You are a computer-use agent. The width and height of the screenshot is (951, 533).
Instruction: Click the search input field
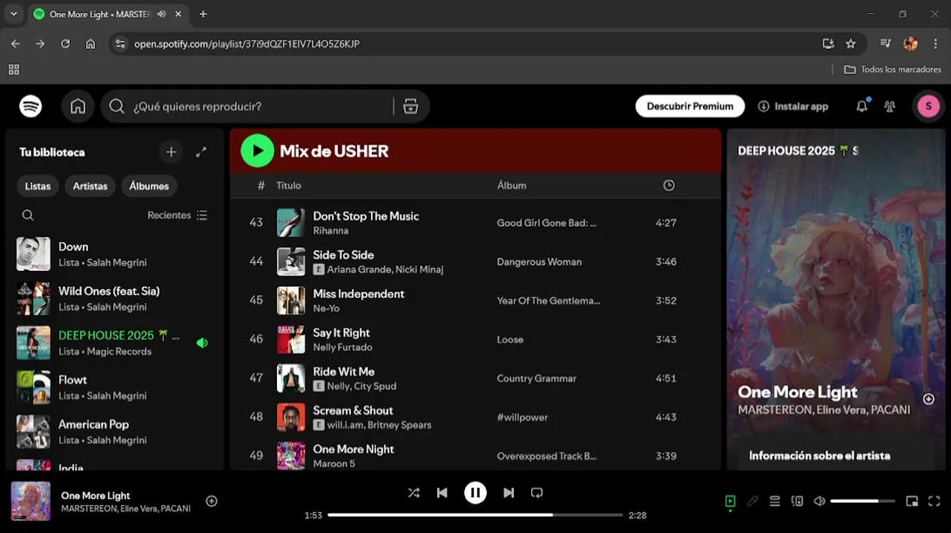pos(261,107)
